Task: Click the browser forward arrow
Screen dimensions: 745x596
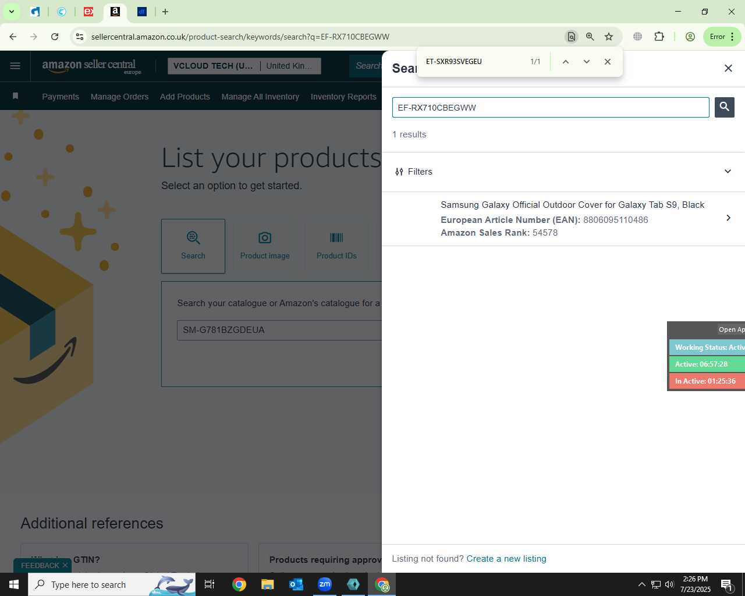Action: click(34, 37)
